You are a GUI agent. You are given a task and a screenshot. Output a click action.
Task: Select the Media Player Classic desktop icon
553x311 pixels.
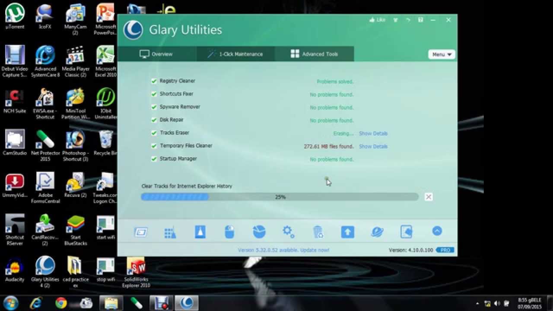click(x=76, y=61)
